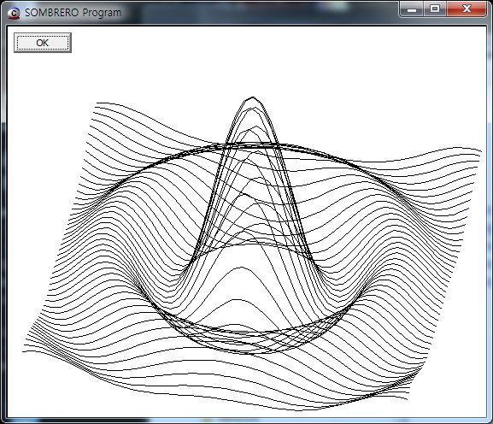The height and width of the screenshot is (424, 493).
Task: Open the SOMBRERO Program system menu icon
Action: pyautogui.click(x=14, y=13)
